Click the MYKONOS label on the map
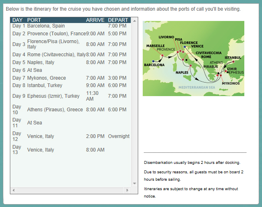Image resolution: width=262 pixels, height=207 pixels. tap(231, 83)
